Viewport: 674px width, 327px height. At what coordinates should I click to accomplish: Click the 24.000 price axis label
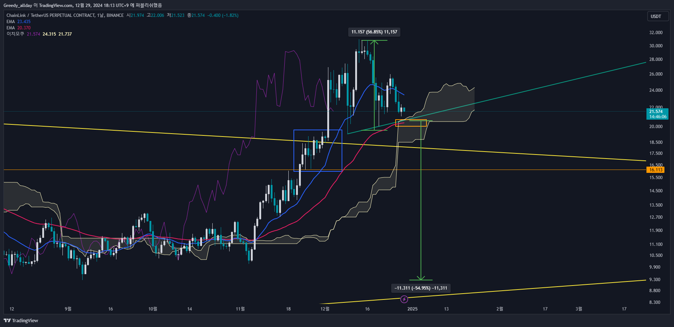point(656,90)
